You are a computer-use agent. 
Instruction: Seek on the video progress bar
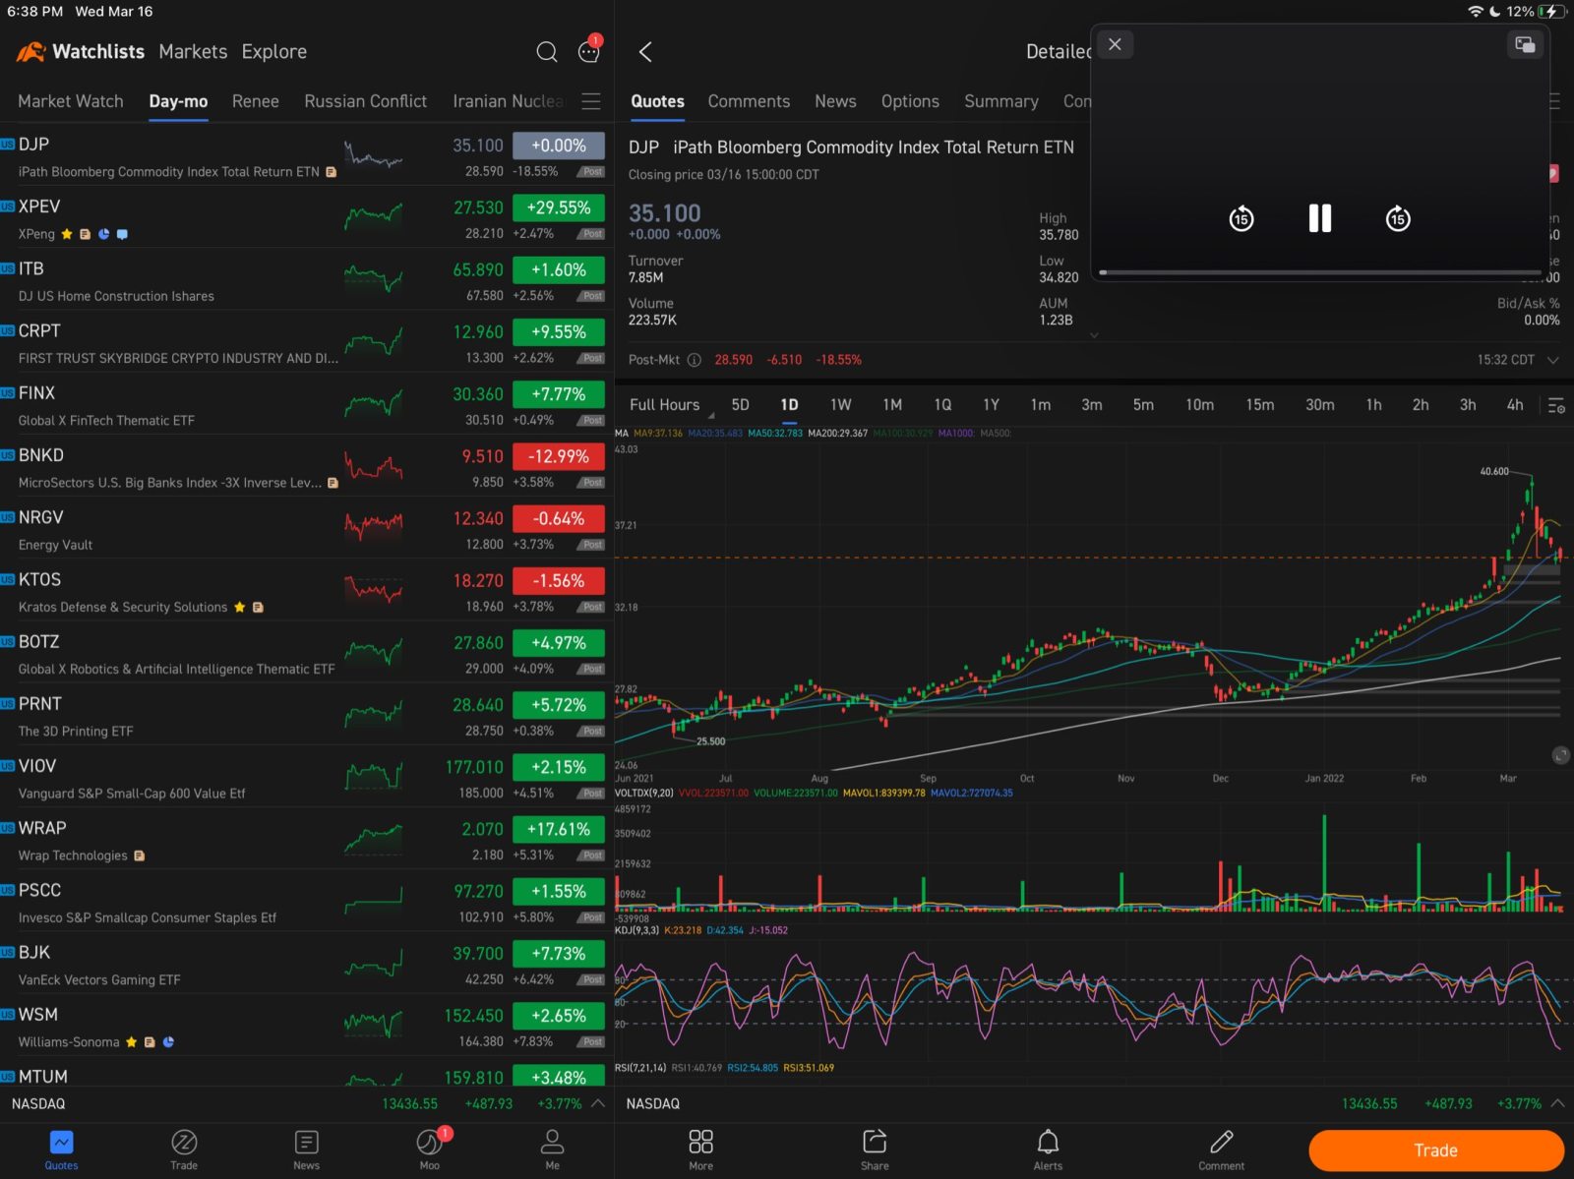pyautogui.click(x=1320, y=272)
